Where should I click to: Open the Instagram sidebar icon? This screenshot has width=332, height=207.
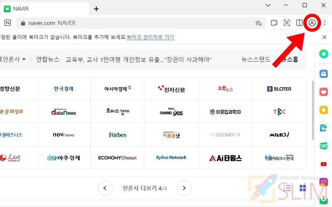[323, 182]
